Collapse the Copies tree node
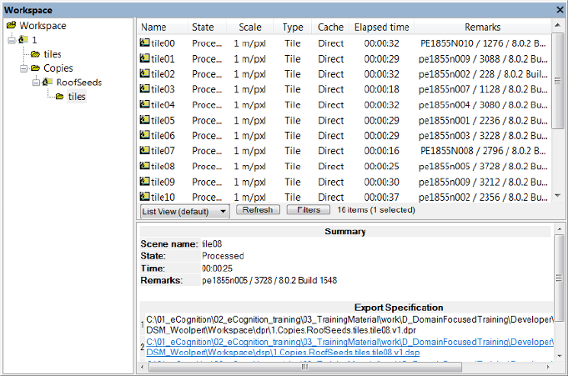This screenshot has width=568, height=376. [x=23, y=68]
